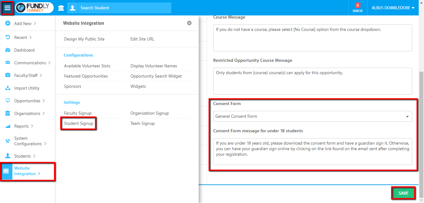Click the Students person icon
This screenshot has height=203, width=424.
(8, 156)
